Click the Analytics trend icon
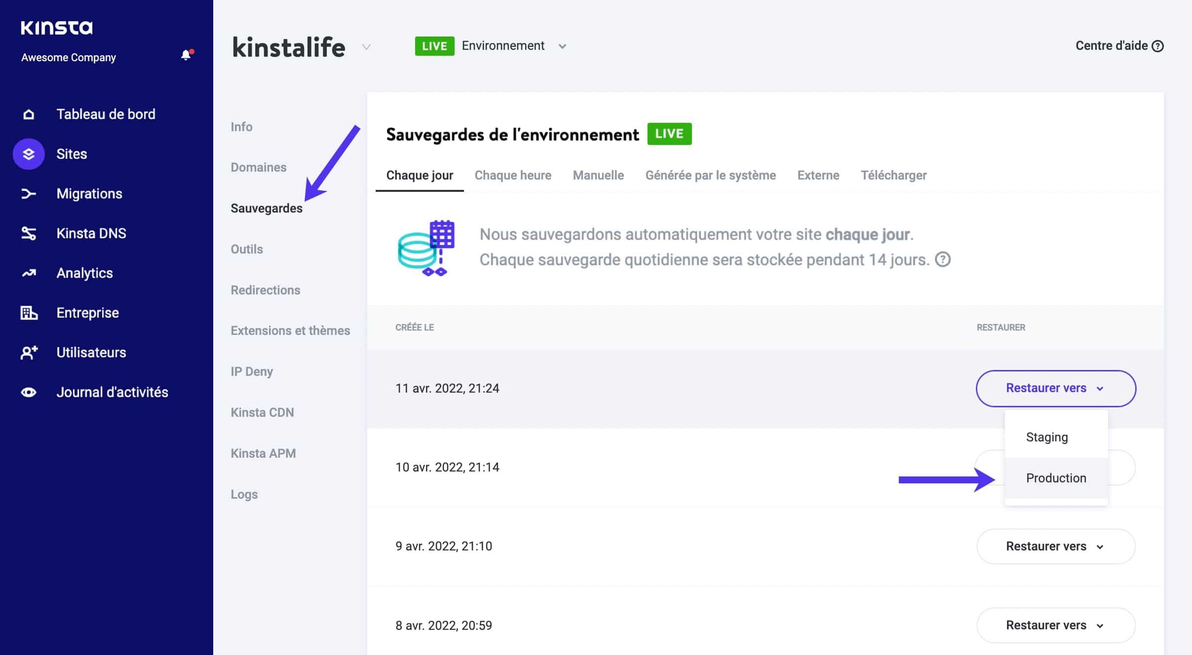 pos(29,273)
